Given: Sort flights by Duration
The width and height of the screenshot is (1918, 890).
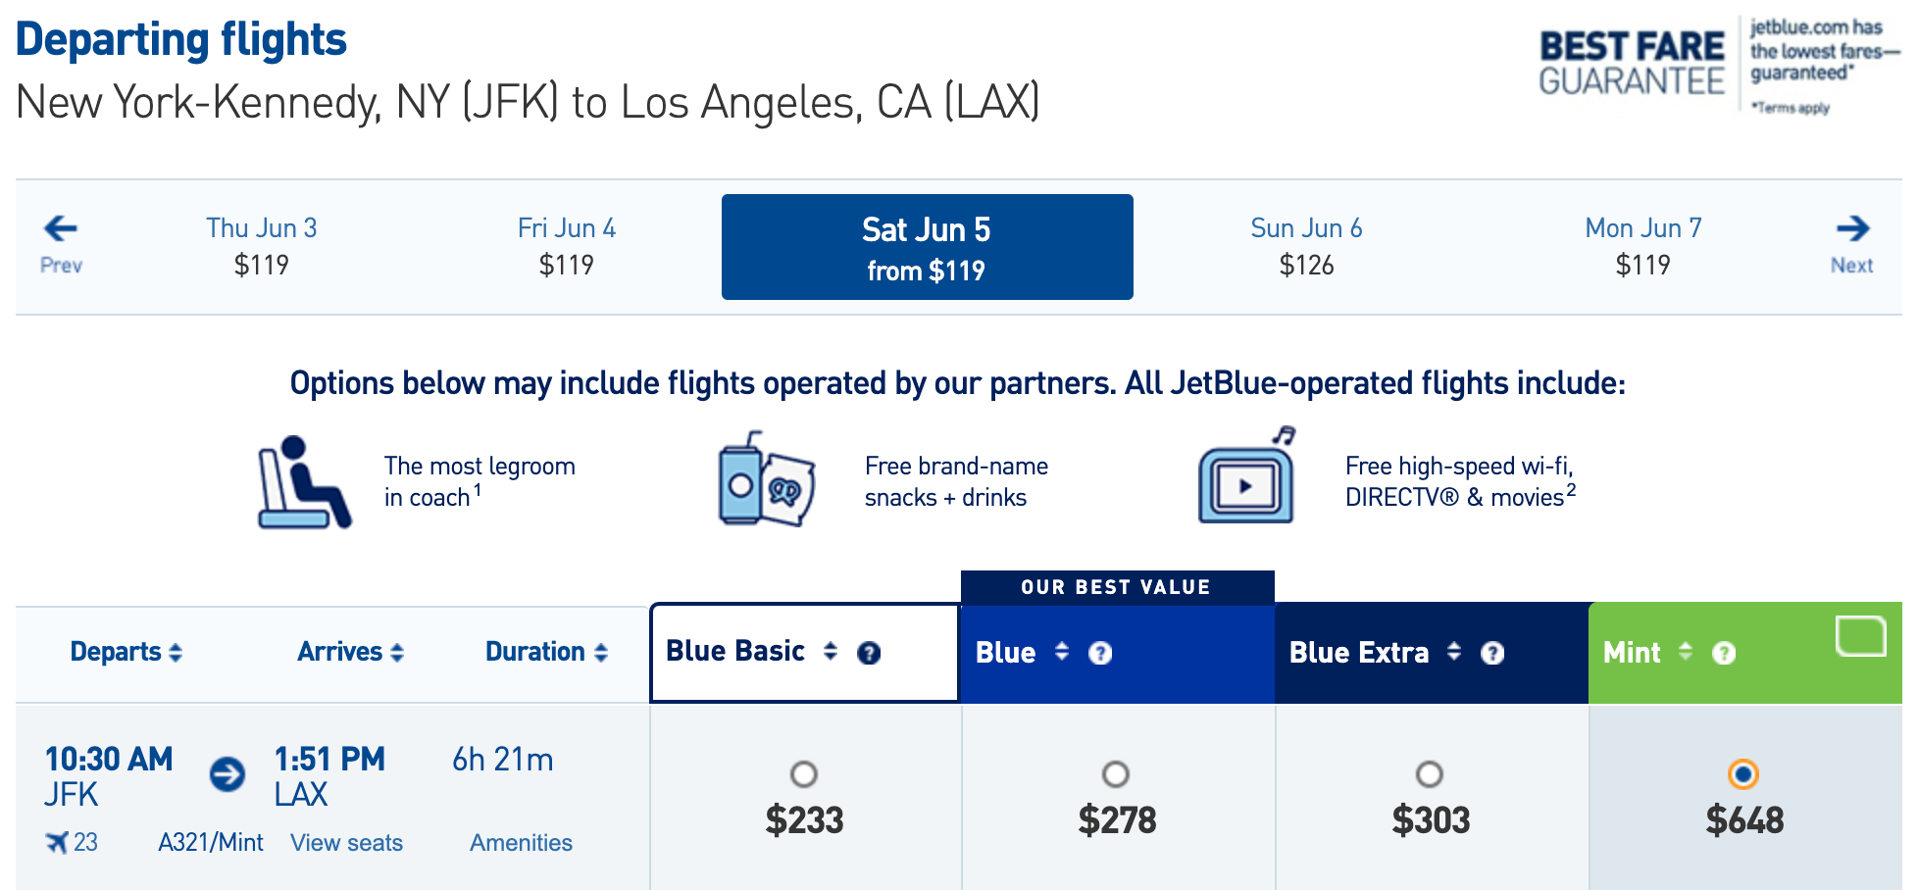Looking at the screenshot, I should [546, 652].
